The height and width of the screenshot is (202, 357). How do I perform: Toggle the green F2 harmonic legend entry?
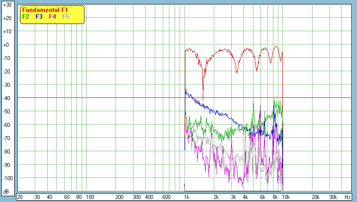tap(26, 16)
